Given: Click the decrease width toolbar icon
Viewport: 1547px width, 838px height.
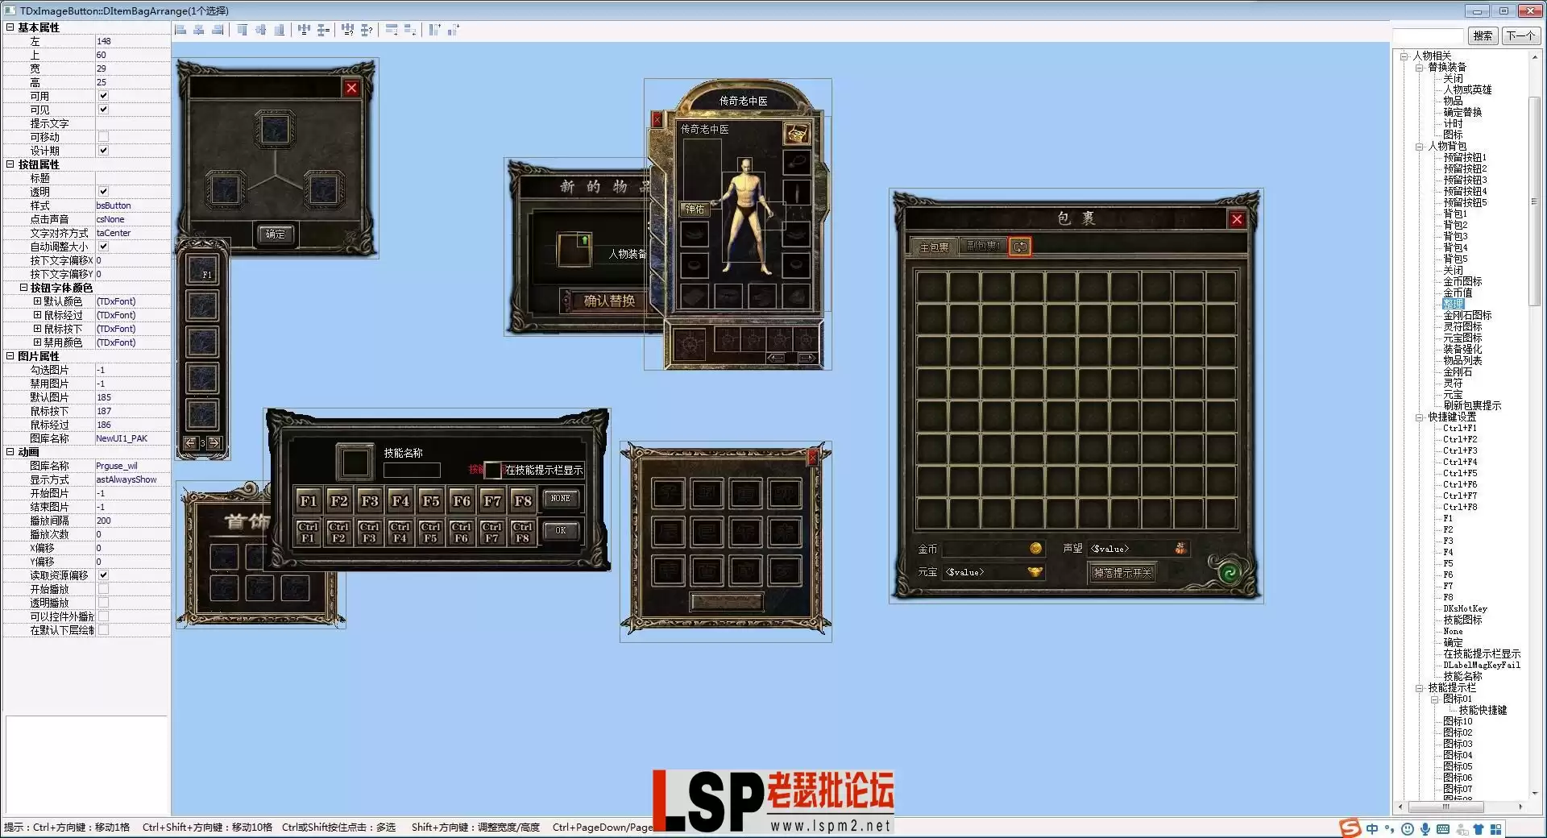Looking at the screenshot, I should [410, 30].
